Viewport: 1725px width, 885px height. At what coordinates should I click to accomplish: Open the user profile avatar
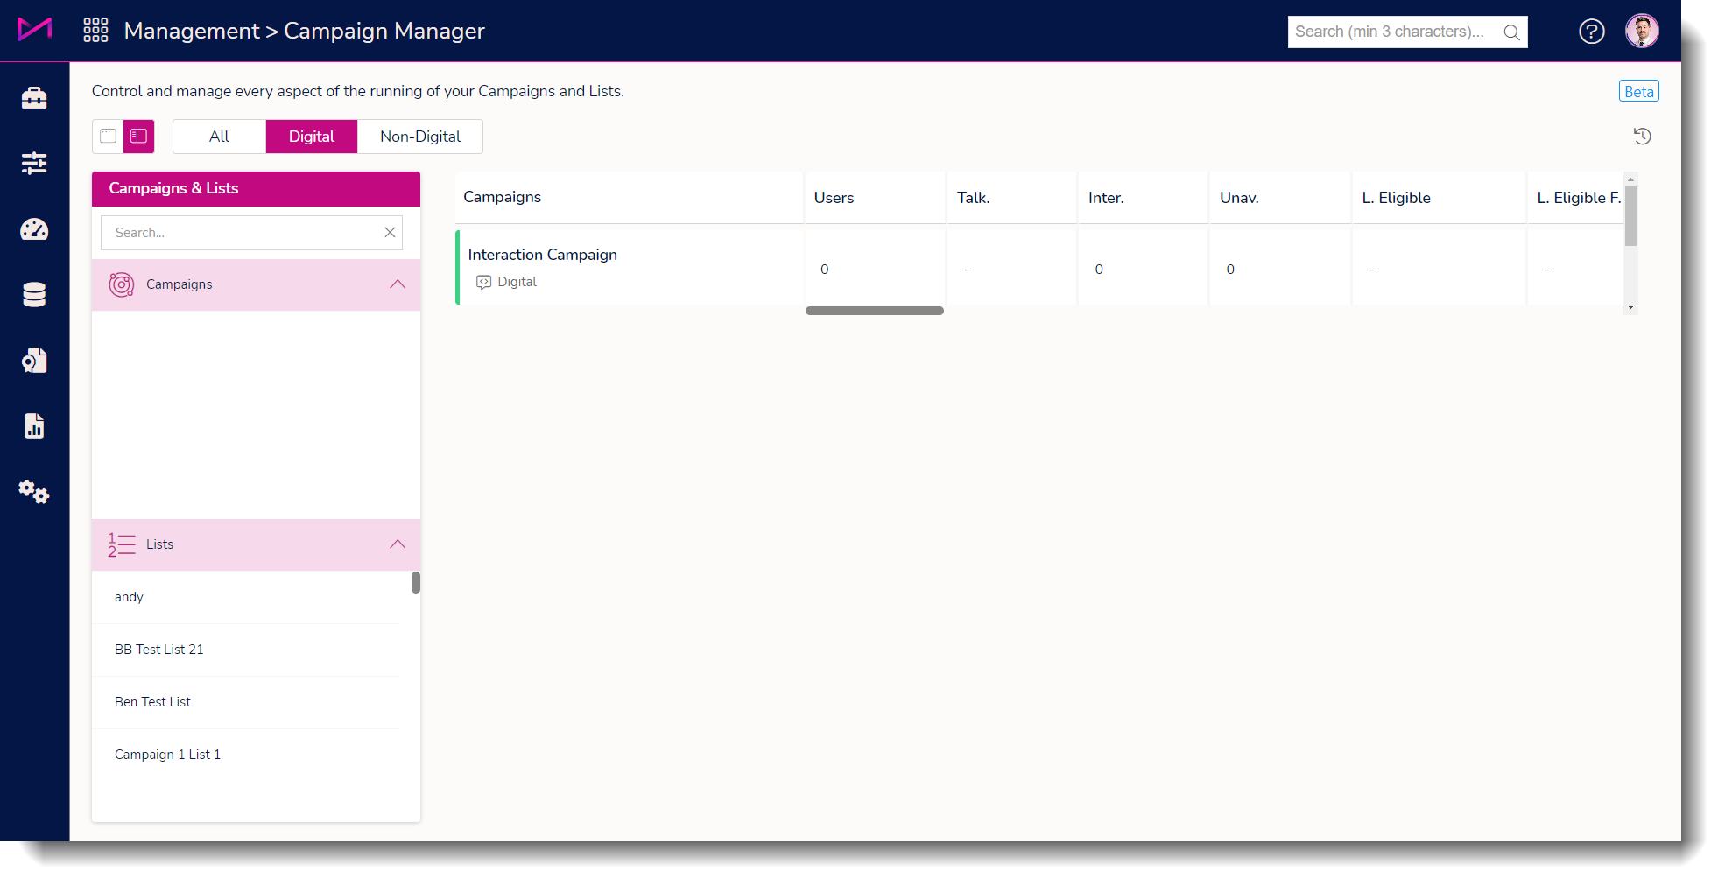coord(1642,31)
